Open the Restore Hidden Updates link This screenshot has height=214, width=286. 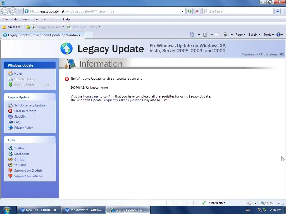point(32,85)
